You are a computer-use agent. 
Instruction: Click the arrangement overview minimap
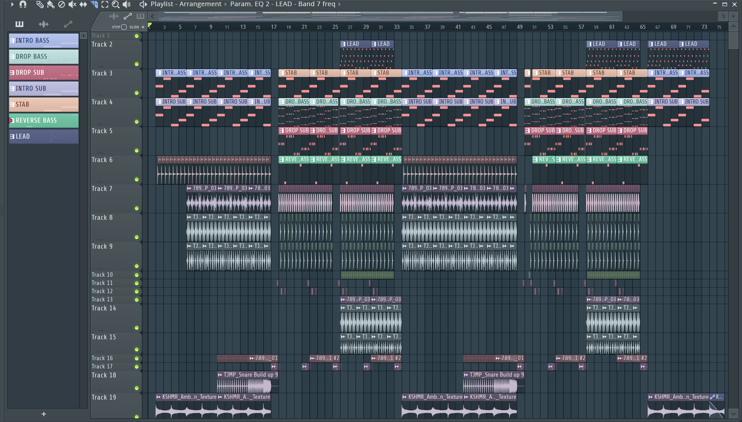coord(390,16)
